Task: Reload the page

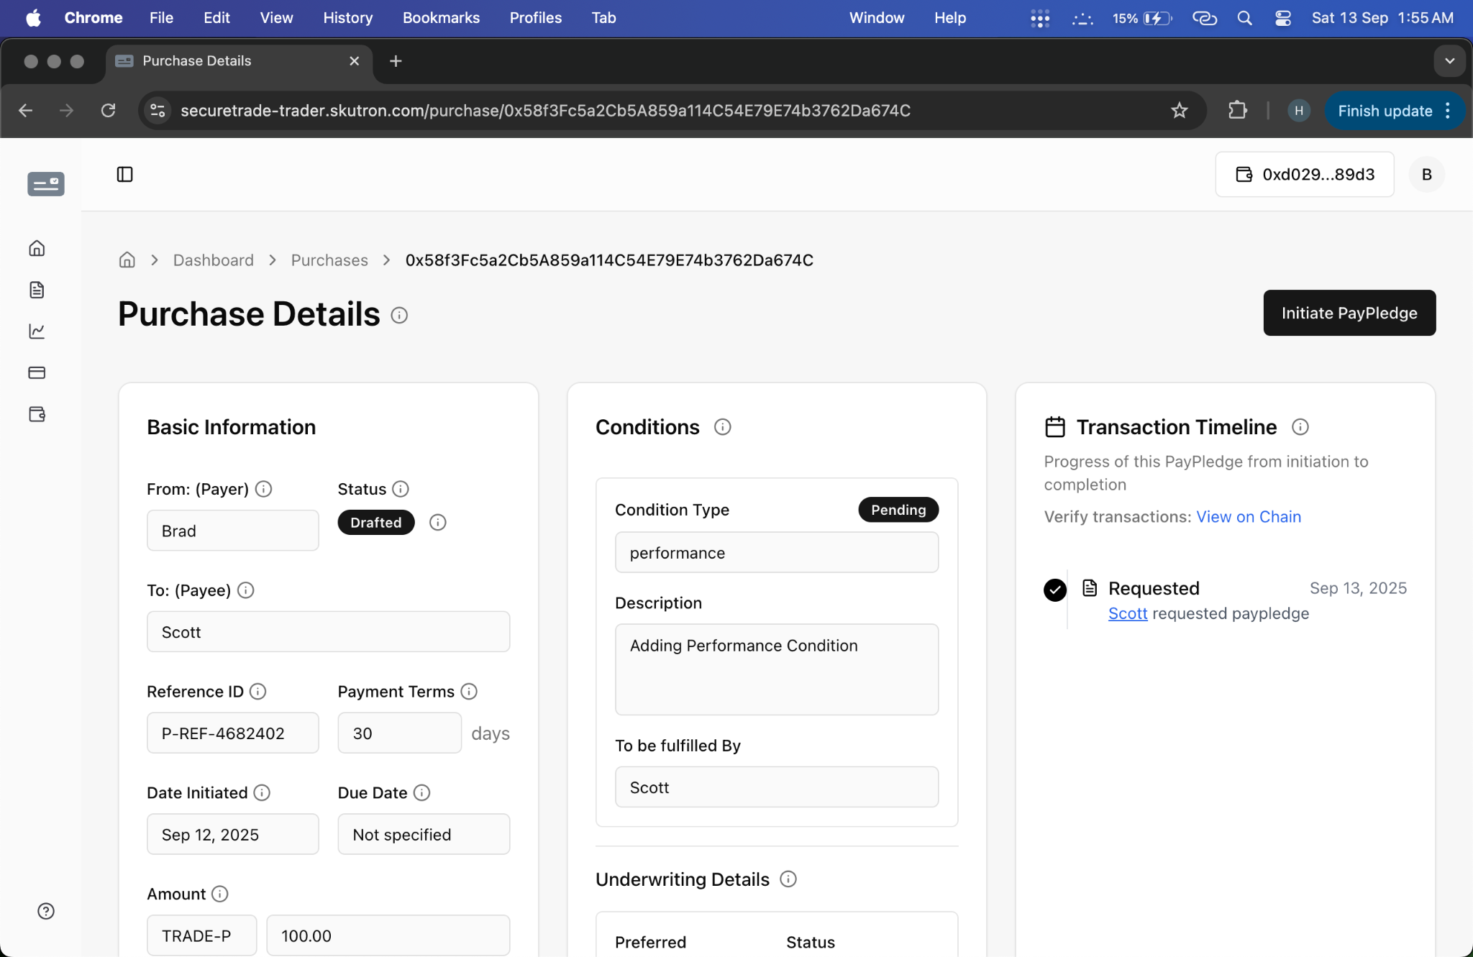Action: [x=108, y=110]
